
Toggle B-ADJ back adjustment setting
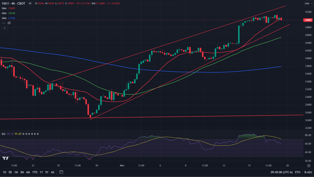click(x=308, y=172)
